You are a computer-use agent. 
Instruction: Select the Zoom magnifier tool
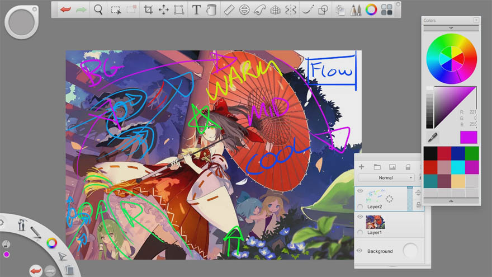pyautogui.click(x=98, y=10)
